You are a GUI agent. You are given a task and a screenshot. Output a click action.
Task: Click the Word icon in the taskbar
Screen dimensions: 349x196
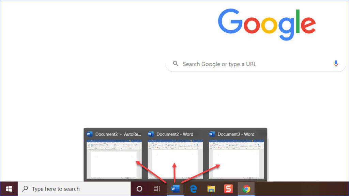(x=175, y=189)
